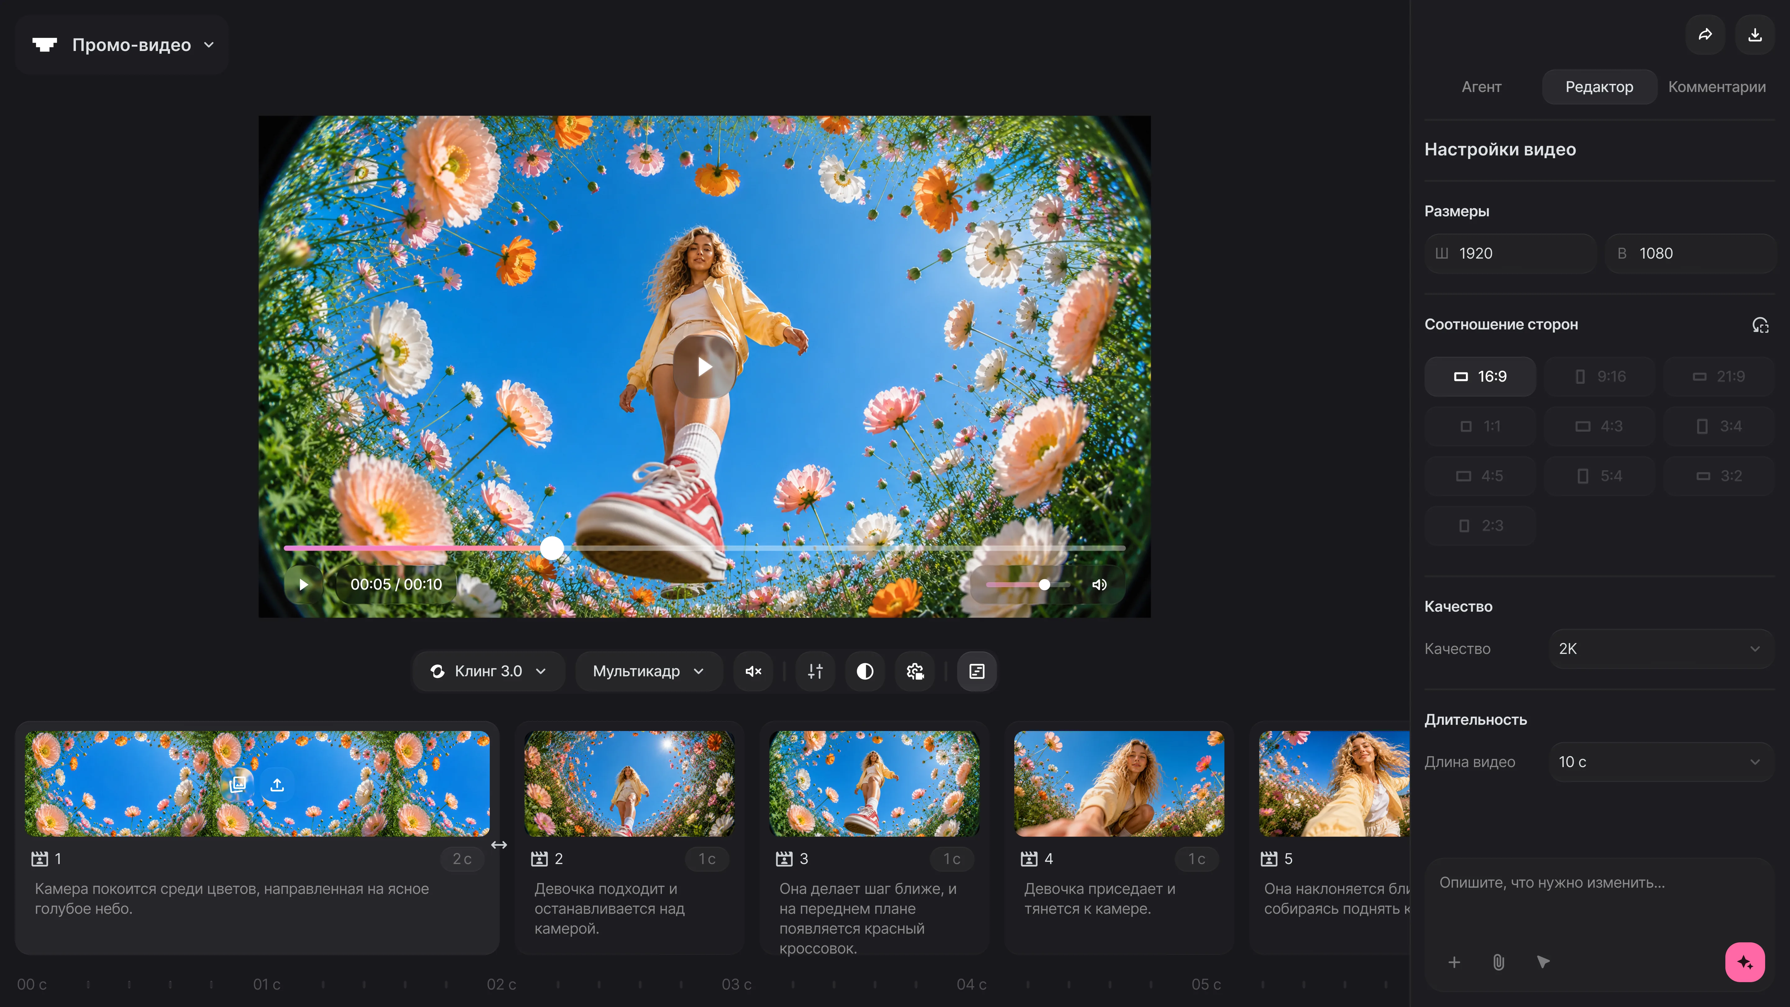Select the 3:2 aspect ratio
The width and height of the screenshot is (1790, 1007).
(1719, 476)
